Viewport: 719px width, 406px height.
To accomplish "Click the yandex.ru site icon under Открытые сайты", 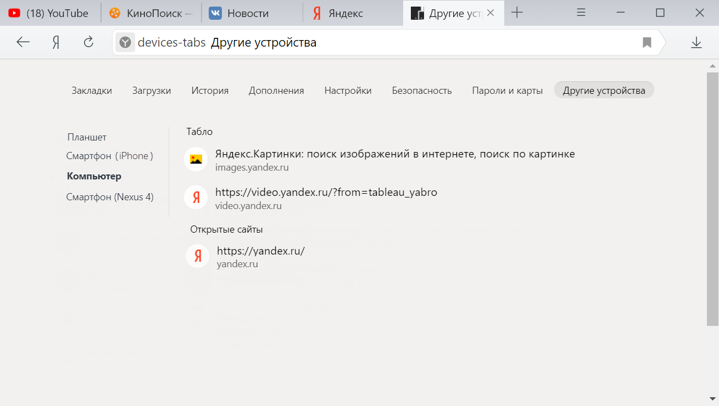I will (x=198, y=256).
